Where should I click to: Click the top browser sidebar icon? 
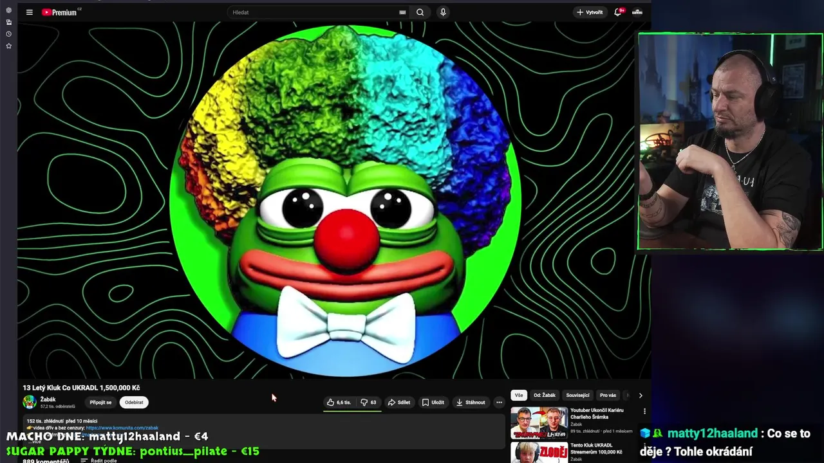[x=8, y=10]
